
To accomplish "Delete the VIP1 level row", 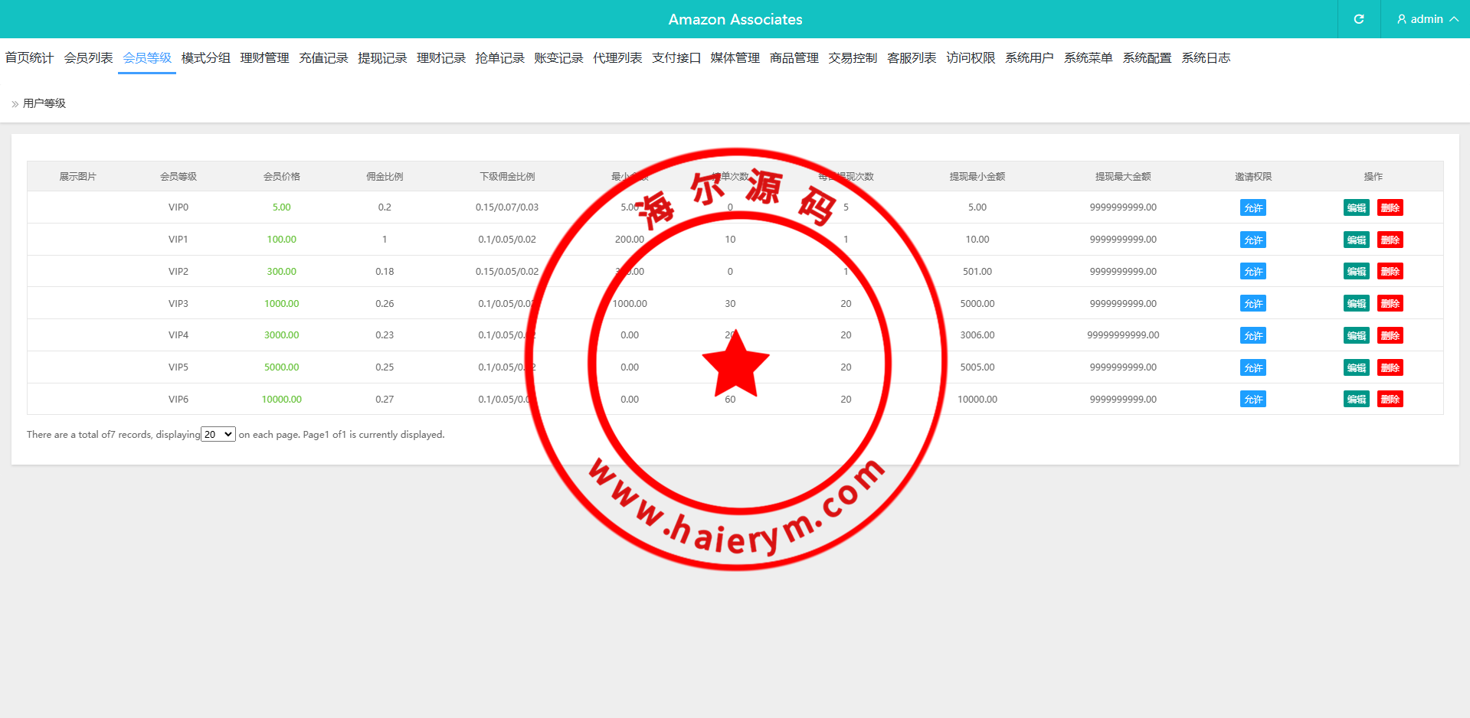I will (x=1390, y=240).
